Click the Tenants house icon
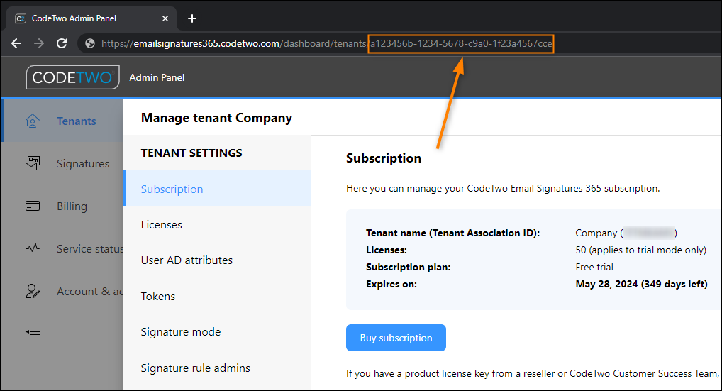The width and height of the screenshot is (722, 391). [x=32, y=121]
